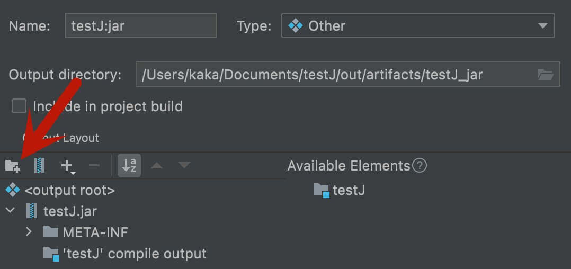
Task: Expand the META-INF folder node
Action: tap(29, 232)
